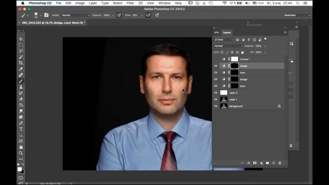Screen dimensions: 329x185
Task: Toggle pressure for opacity button
Action: [x=119, y=15]
